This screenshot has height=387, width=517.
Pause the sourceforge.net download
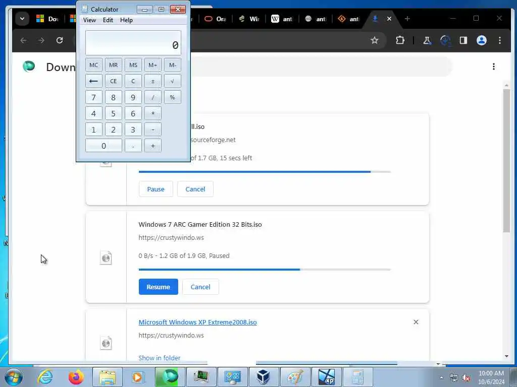pos(156,189)
